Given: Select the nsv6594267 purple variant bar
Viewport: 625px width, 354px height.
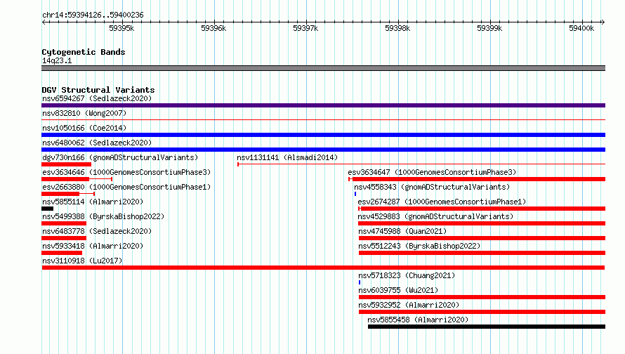Looking at the screenshot, I should pyautogui.click(x=323, y=105).
